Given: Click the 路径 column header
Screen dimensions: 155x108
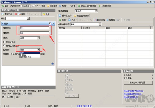Looking at the screenshot, I should [116, 28].
